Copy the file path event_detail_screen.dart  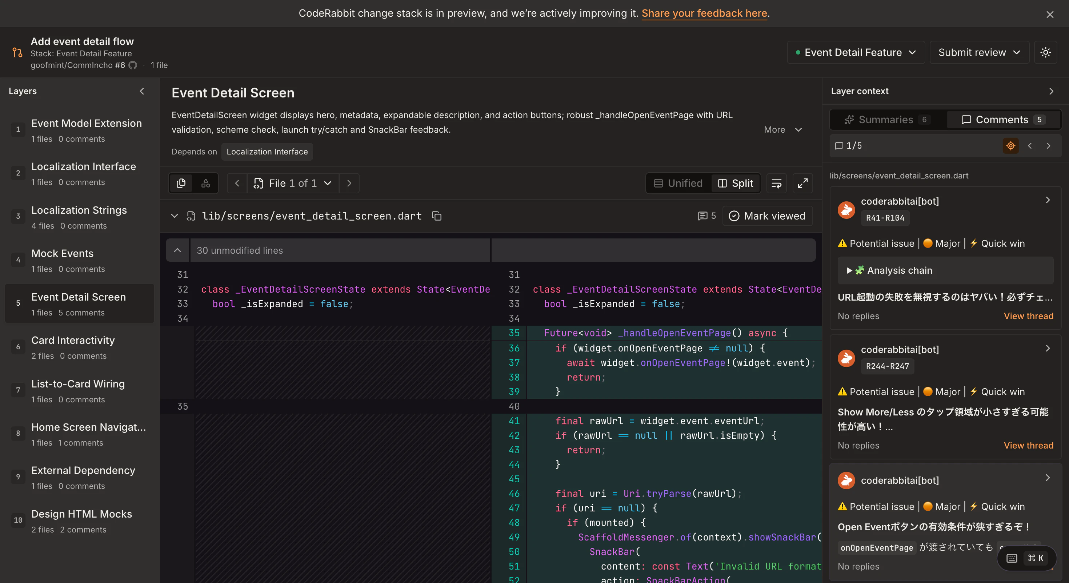point(437,216)
